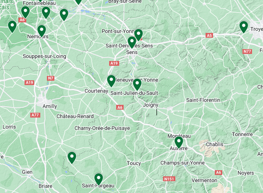
Task: Click the Joigny town label
Action: [x=150, y=105]
